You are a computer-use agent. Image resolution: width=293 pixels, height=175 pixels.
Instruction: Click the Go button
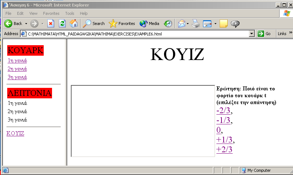coord(264,34)
